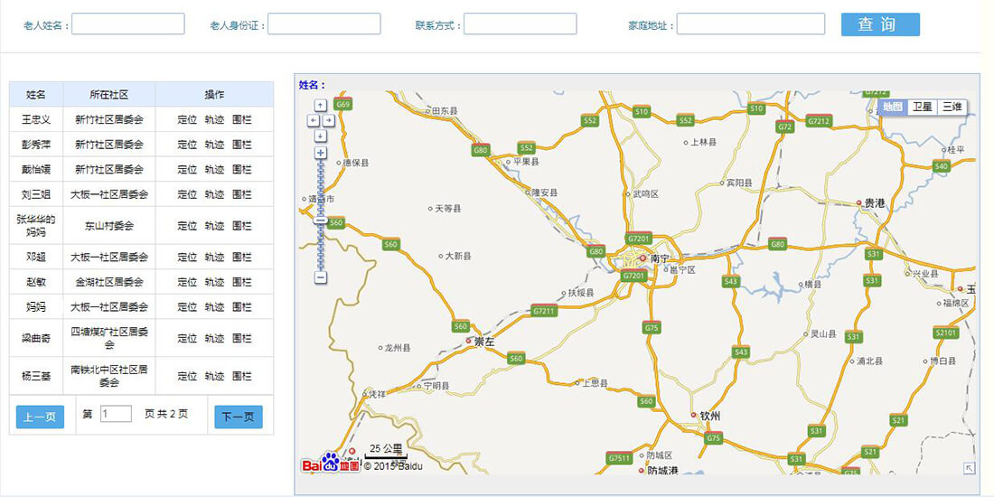Focus the 老人姓名 input field
Image resolution: width=994 pixels, height=497 pixels.
[127, 24]
